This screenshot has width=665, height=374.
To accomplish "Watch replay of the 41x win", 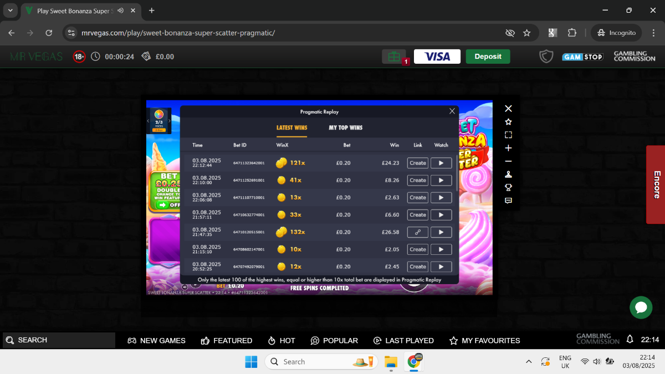I will coord(441,180).
